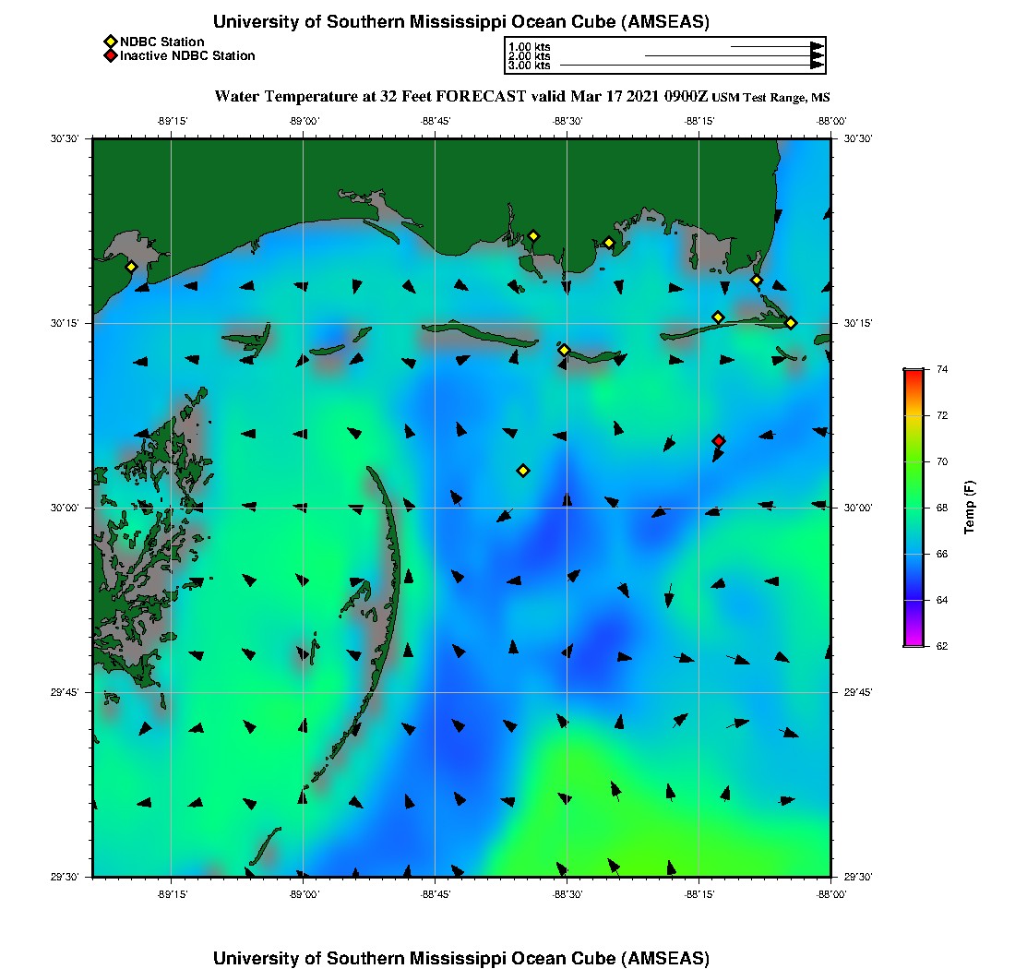The width and height of the screenshot is (1015, 969).
Task: Click the 3.00 kts arrow scale label
Action: 530,66
